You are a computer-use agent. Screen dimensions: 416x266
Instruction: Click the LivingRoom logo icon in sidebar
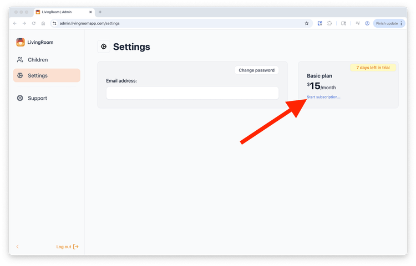click(21, 42)
